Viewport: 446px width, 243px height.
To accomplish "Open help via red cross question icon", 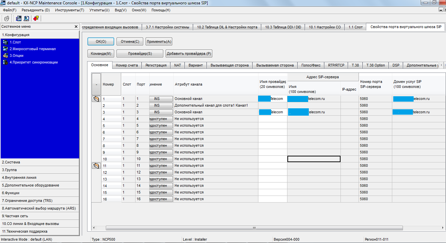I will click(x=36, y=18).
